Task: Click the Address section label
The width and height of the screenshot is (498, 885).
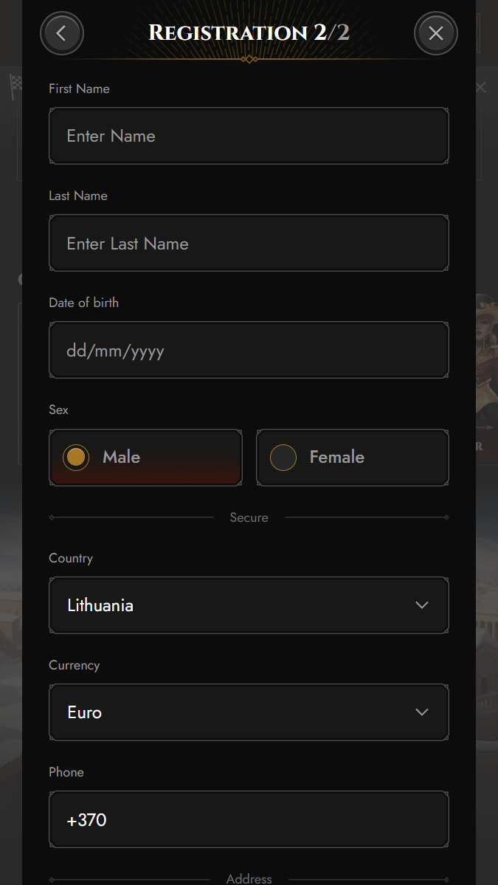Action: (x=249, y=878)
